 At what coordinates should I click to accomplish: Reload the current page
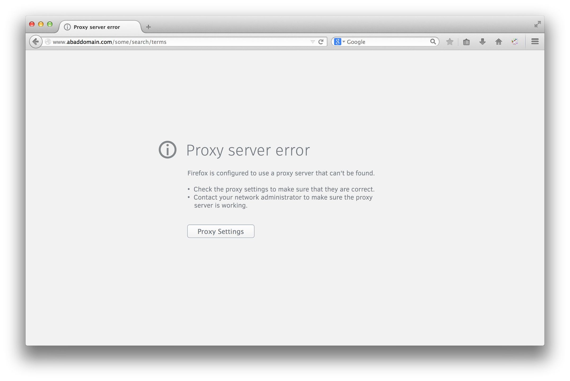321,42
